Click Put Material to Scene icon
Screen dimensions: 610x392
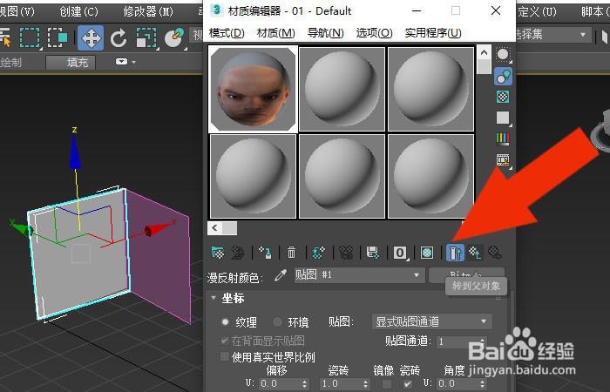pos(237,253)
